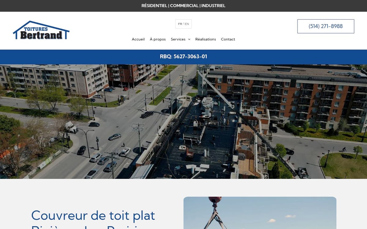This screenshot has width=367, height=229.
Task: Go to the À propos page
Action: coord(158,39)
